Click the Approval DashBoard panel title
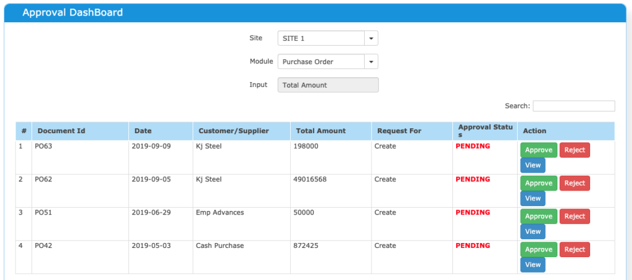 (x=73, y=12)
